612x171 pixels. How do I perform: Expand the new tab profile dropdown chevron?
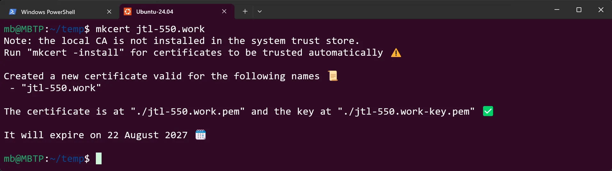point(260,11)
